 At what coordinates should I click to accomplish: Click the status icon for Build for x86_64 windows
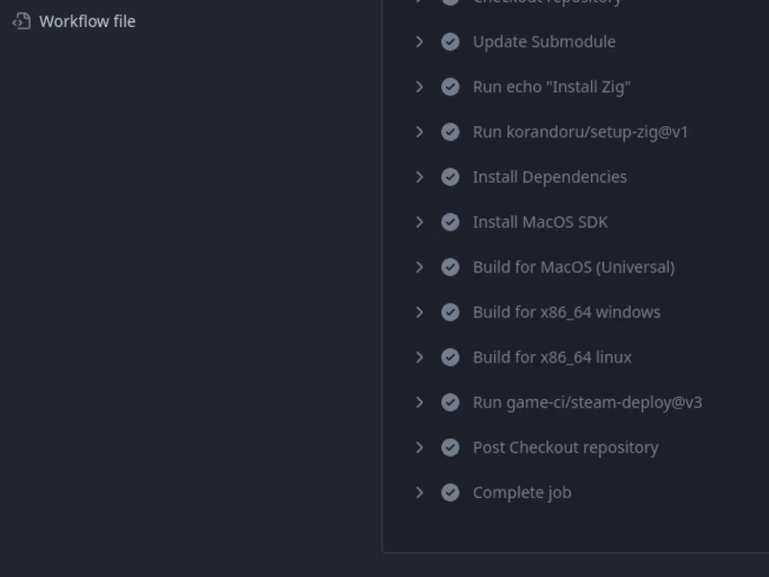[450, 312]
